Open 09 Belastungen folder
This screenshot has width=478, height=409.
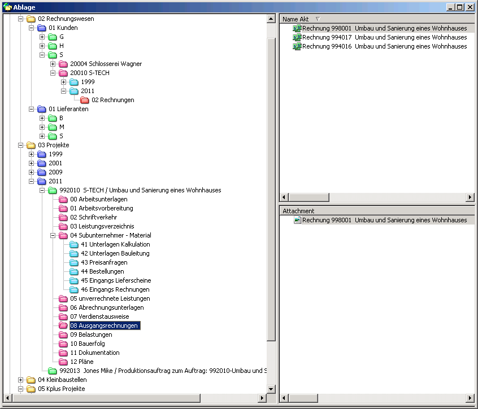point(91,335)
